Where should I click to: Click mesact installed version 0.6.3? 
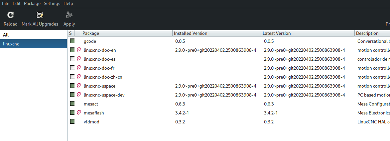(x=180, y=104)
